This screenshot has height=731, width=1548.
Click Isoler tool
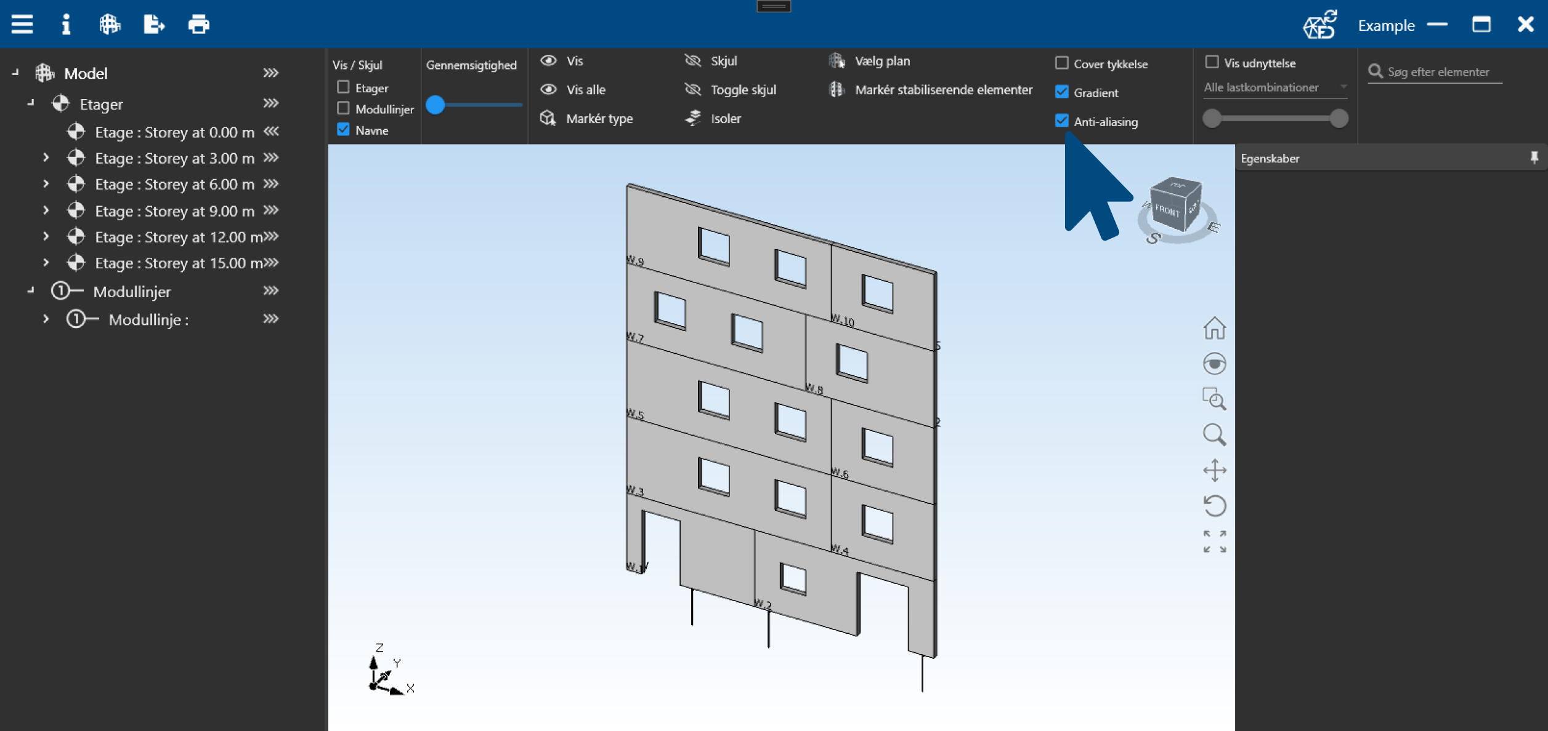[x=713, y=118]
